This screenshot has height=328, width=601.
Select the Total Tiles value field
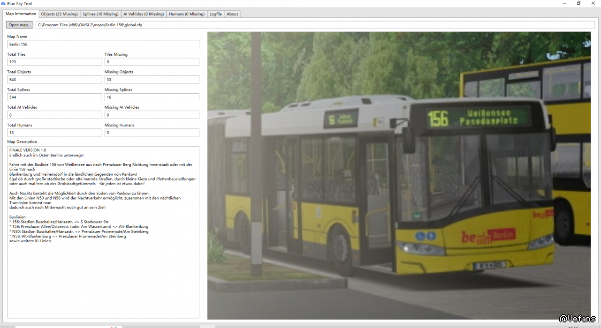54,62
